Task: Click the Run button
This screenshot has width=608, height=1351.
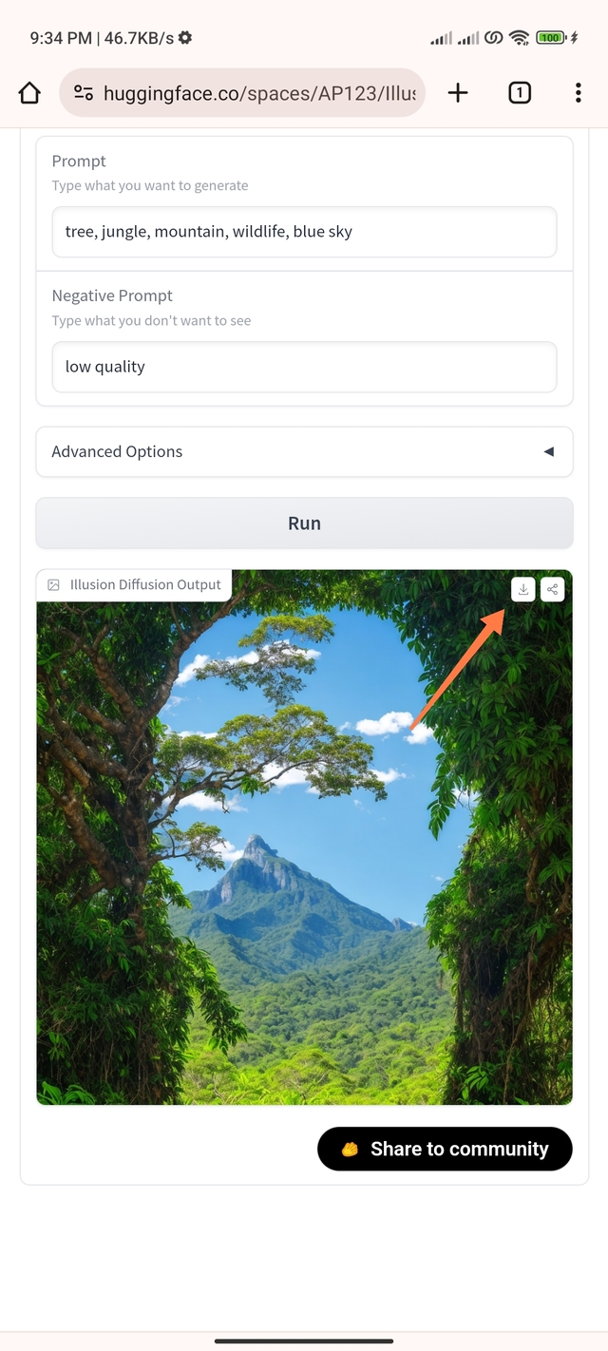Action: pyautogui.click(x=304, y=523)
